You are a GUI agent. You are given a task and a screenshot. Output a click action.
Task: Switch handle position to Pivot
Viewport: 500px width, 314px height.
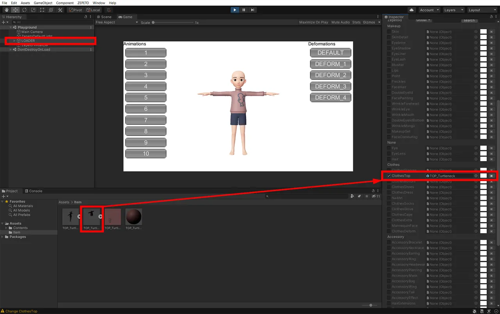click(75, 10)
